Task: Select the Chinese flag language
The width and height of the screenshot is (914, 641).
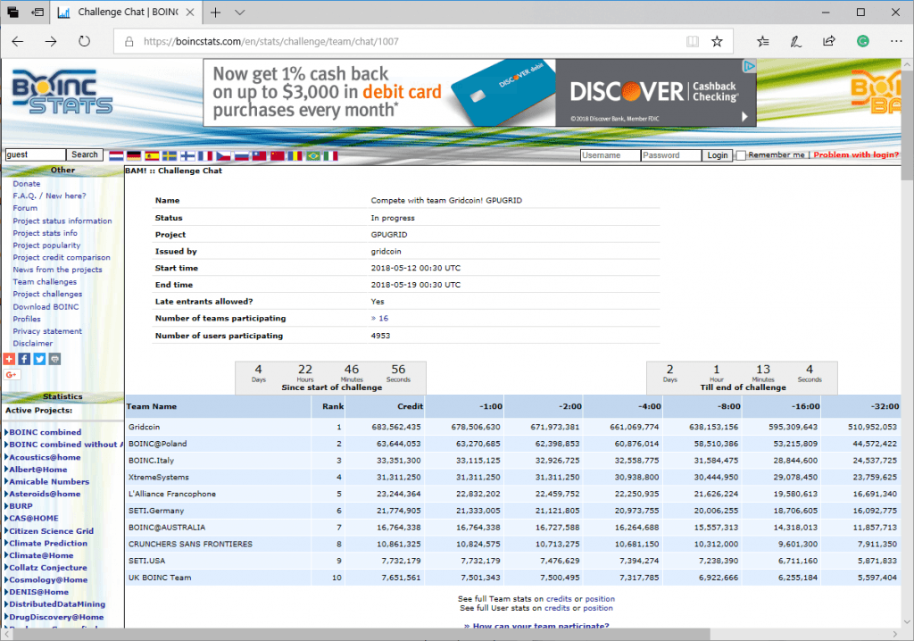Action: click(278, 155)
